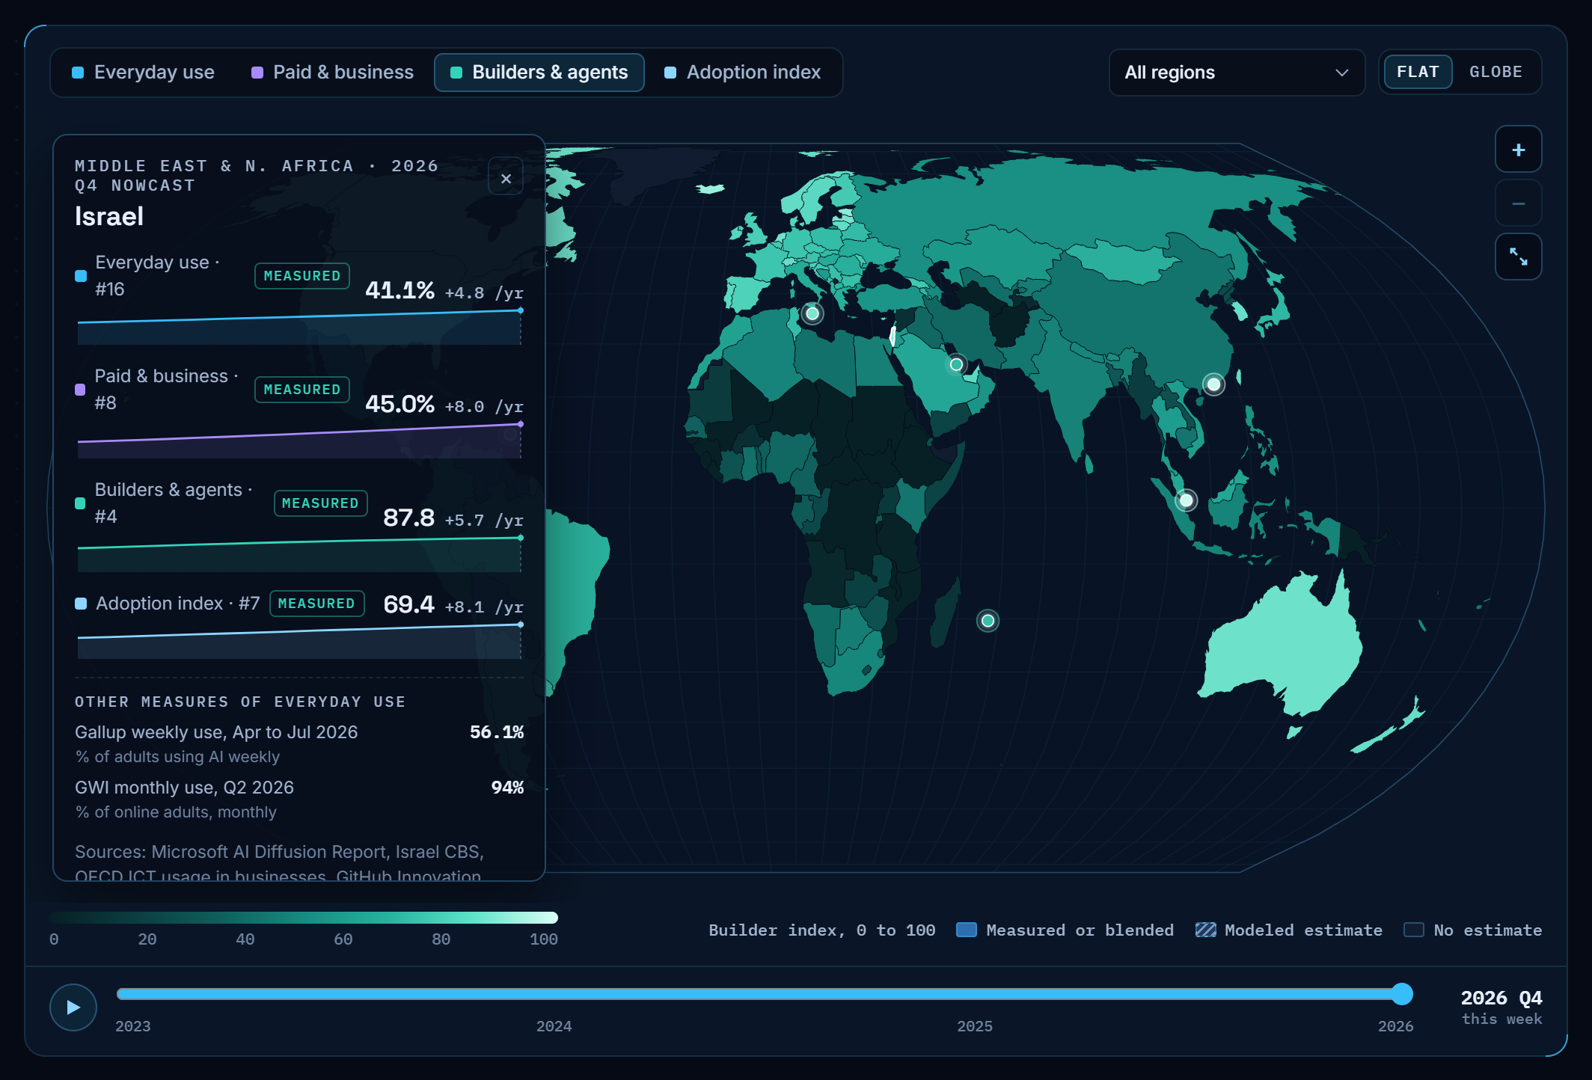Click Gallup weekly use 56.1% value
Screen dimensions: 1592x1080
click(x=497, y=732)
